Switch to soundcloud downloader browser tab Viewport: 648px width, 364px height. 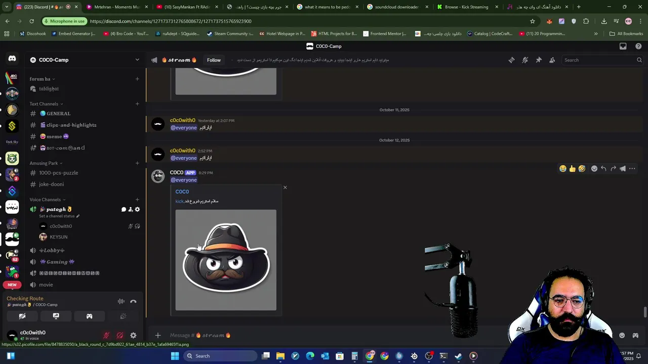396,7
